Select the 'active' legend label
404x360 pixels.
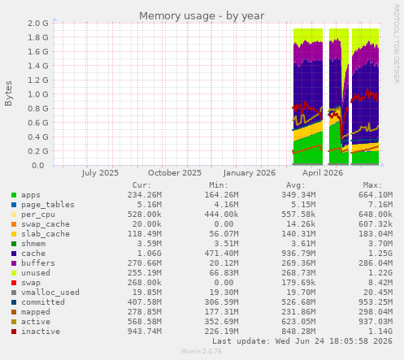36,322
